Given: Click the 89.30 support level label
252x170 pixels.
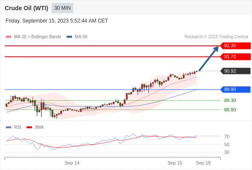Looking at the screenshot, I should (230, 100).
